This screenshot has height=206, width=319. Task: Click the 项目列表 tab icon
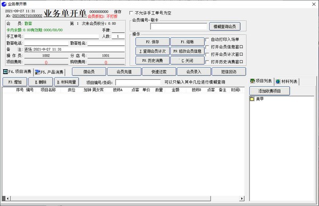pos(253,81)
